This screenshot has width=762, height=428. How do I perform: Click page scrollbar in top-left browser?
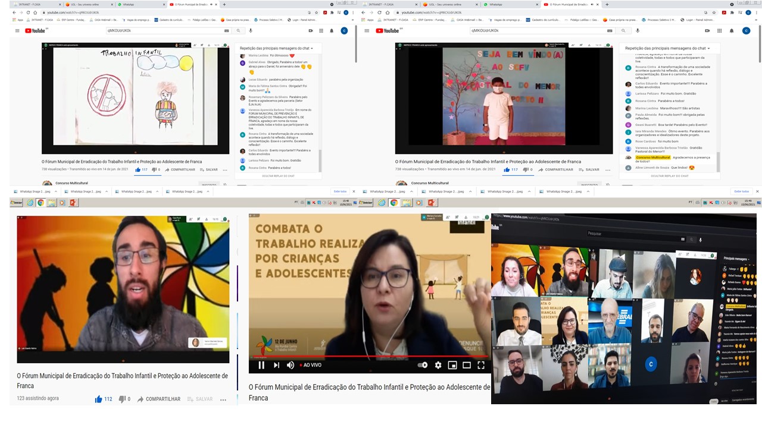(355, 43)
